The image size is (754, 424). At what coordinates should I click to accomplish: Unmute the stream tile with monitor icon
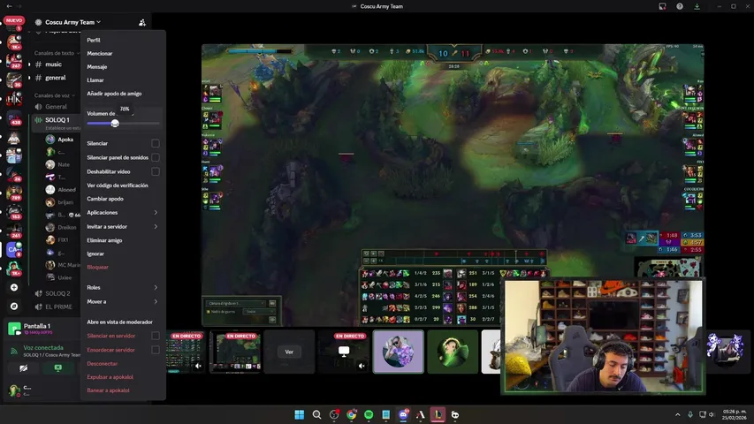pos(362,366)
